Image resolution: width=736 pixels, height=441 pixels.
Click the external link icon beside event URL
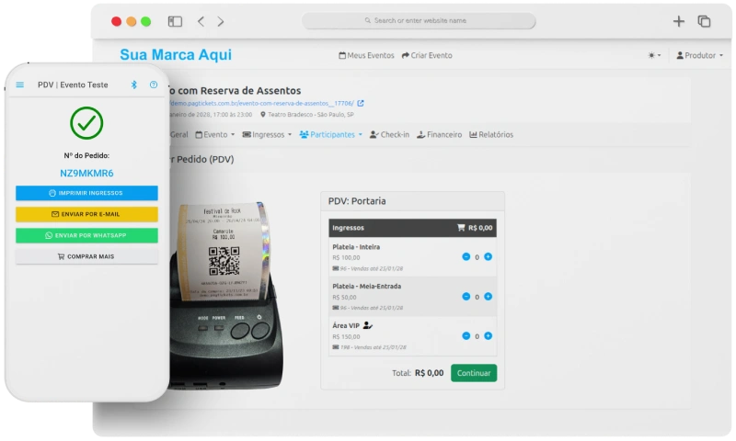(x=361, y=103)
